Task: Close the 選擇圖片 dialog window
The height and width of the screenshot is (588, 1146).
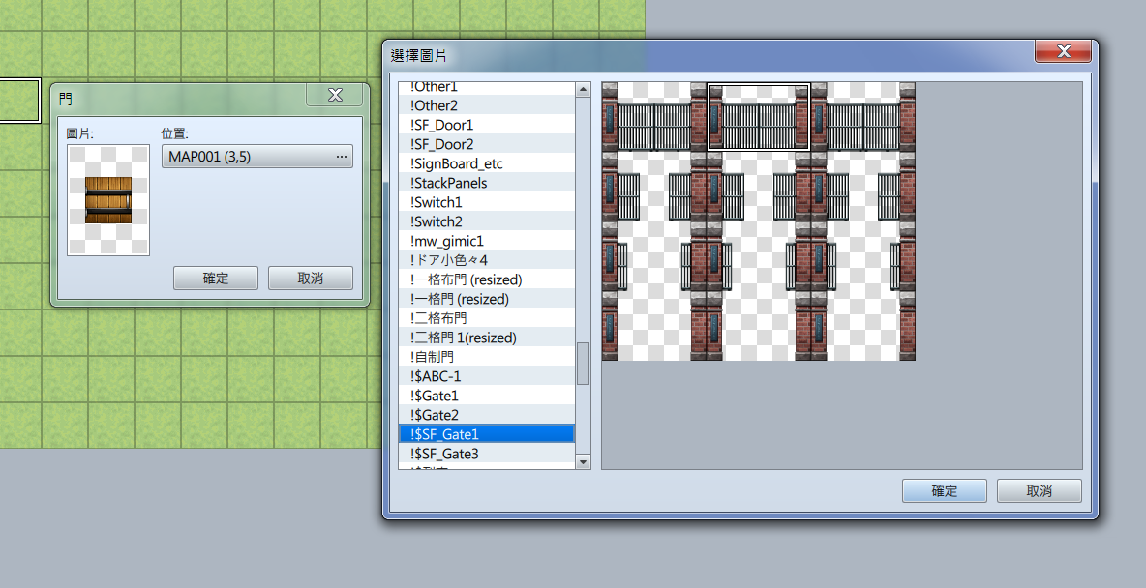Action: pos(1064,51)
